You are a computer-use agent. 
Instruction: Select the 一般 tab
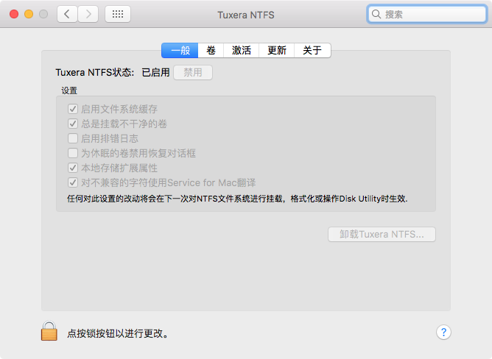pos(180,51)
